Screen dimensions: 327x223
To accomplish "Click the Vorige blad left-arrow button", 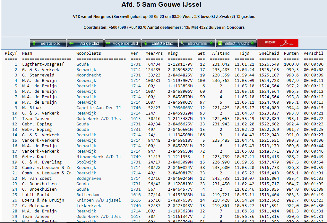I will pyautogui.click(x=85, y=43).
